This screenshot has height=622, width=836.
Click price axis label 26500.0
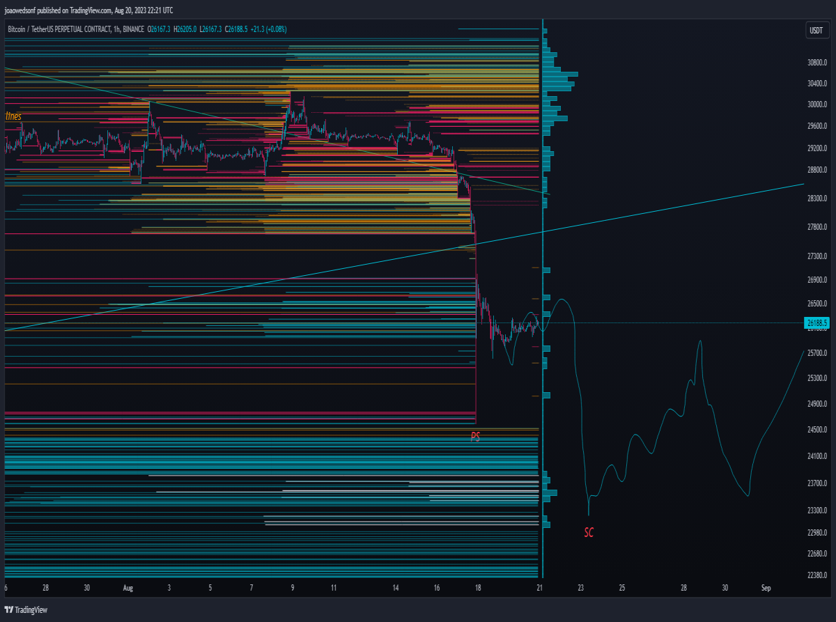(x=816, y=304)
